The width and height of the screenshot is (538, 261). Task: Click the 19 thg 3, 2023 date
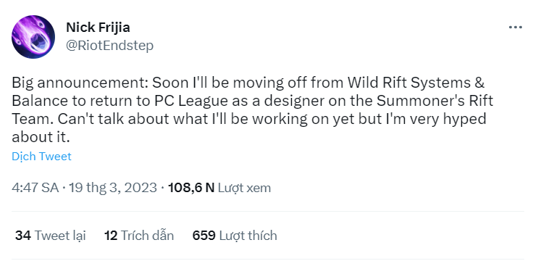click(x=113, y=188)
